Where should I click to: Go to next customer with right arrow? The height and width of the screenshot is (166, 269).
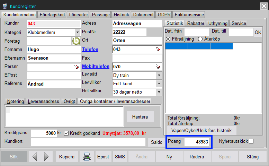click(46, 157)
